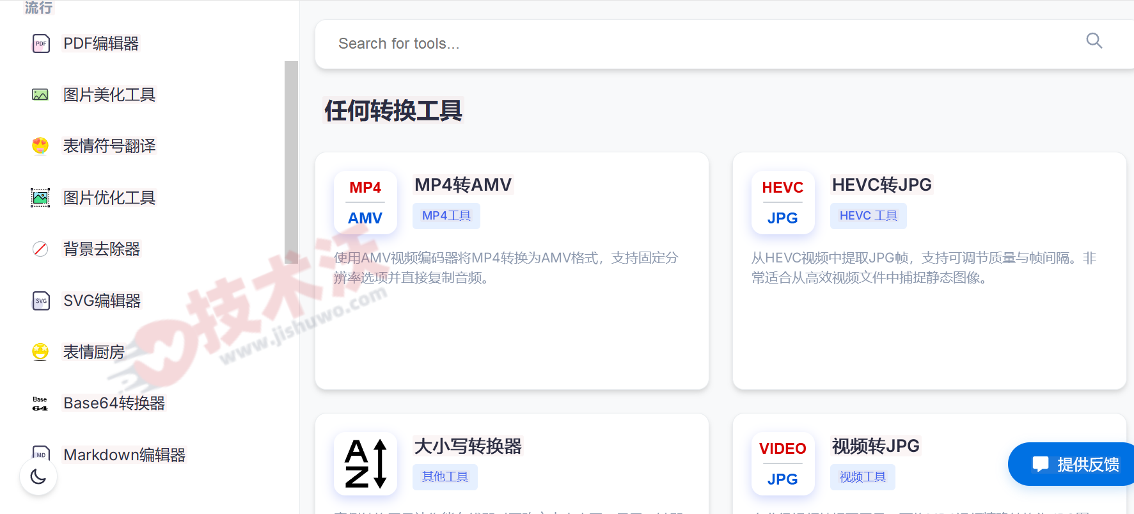Select the 图片优化工具 icon in sidebar

(x=40, y=198)
